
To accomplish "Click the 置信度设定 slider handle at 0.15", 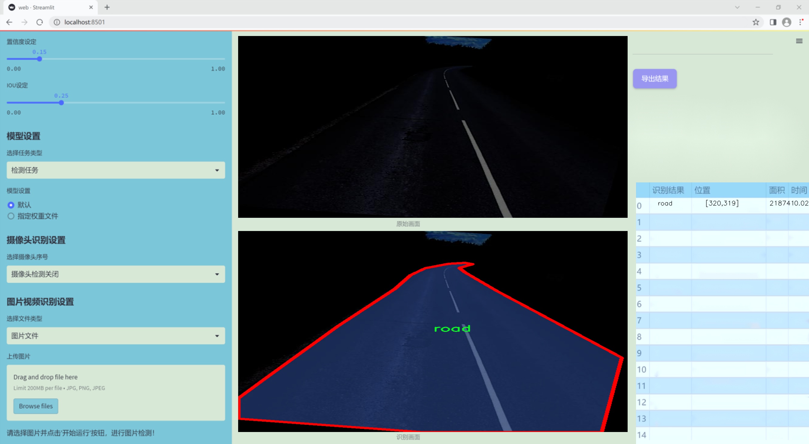I will point(40,59).
